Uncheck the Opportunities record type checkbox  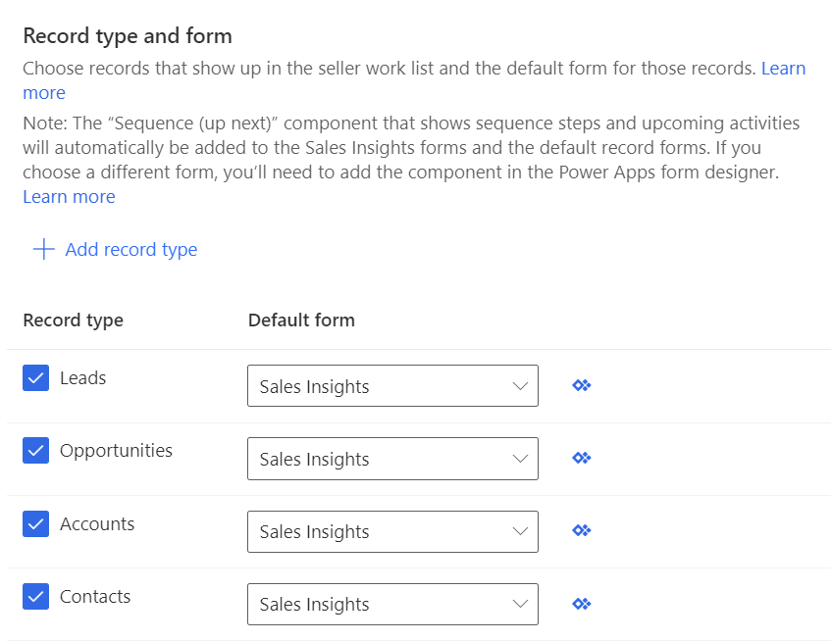click(36, 451)
